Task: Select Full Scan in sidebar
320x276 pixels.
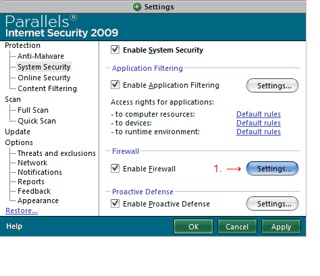Action: tap(33, 110)
